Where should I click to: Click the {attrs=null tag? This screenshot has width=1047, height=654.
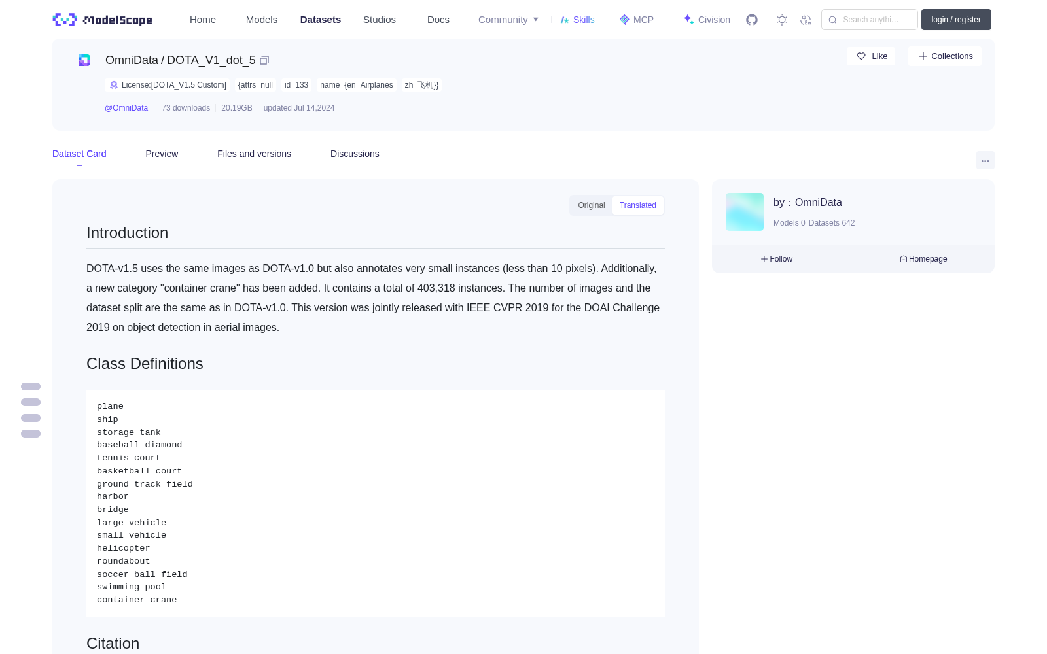pyautogui.click(x=255, y=85)
